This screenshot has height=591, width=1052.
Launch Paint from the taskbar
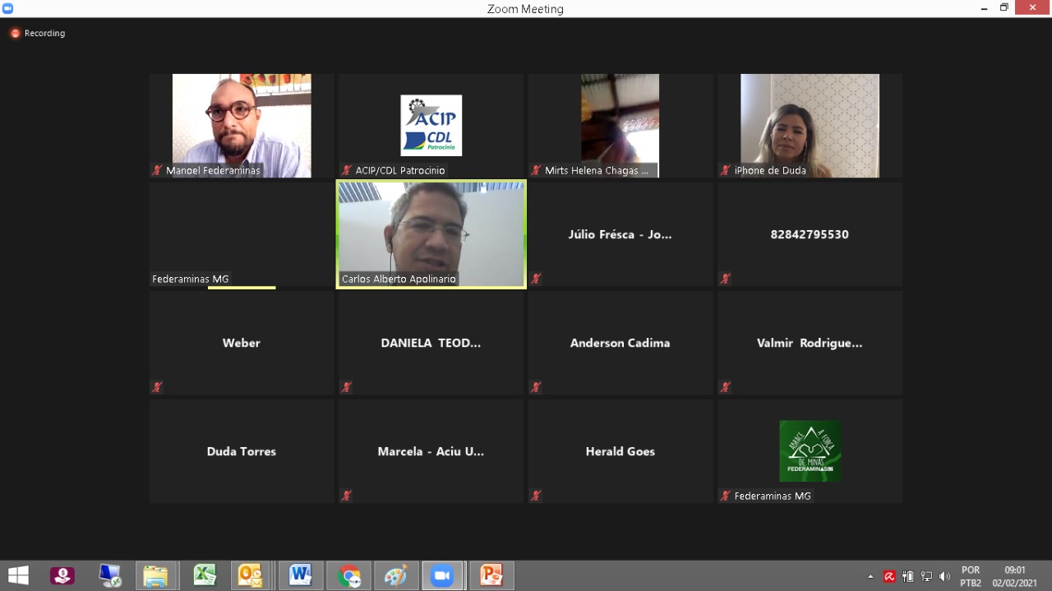[x=395, y=575]
